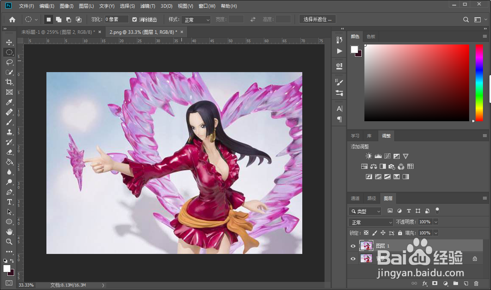Add a Photo Filter adjustment
Image resolution: width=491 pixels, height=290 pixels.
click(392, 166)
